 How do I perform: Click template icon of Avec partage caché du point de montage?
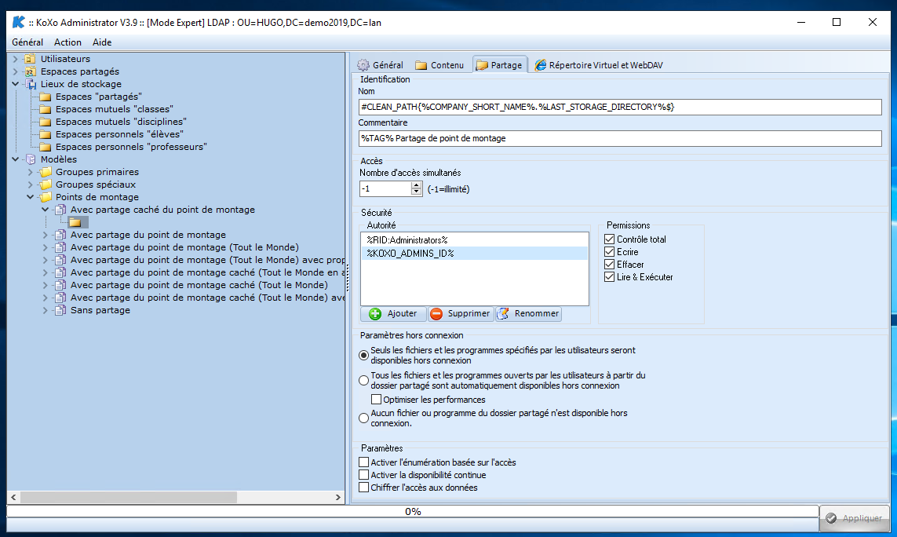[x=60, y=210]
